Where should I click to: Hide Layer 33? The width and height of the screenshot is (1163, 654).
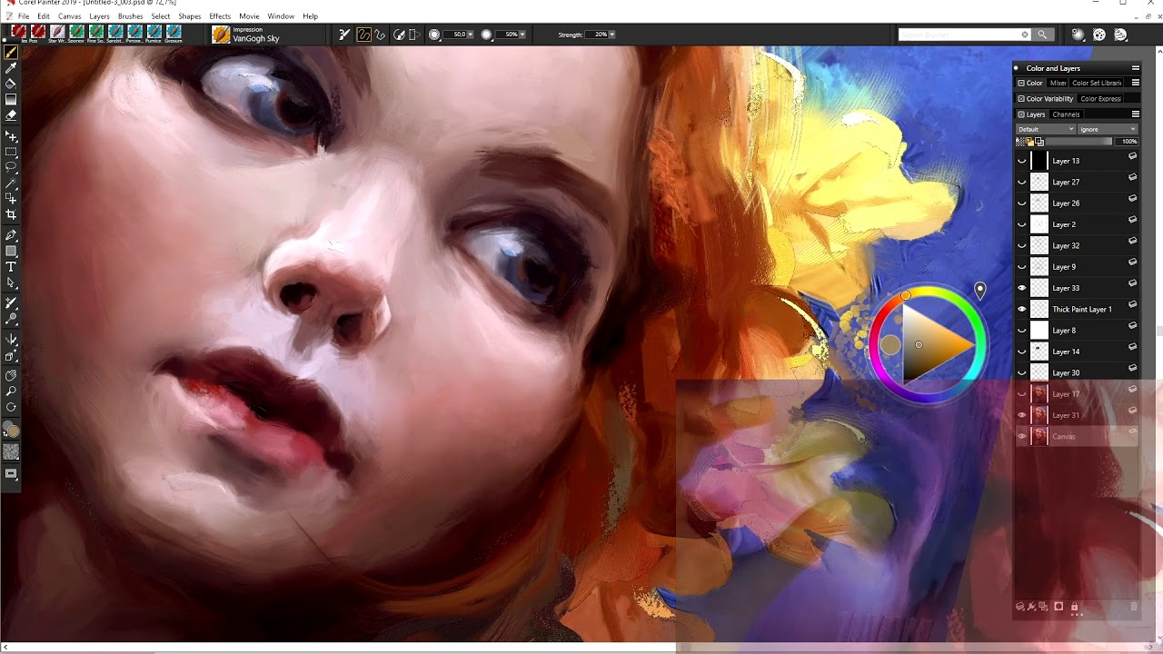[x=1021, y=288]
